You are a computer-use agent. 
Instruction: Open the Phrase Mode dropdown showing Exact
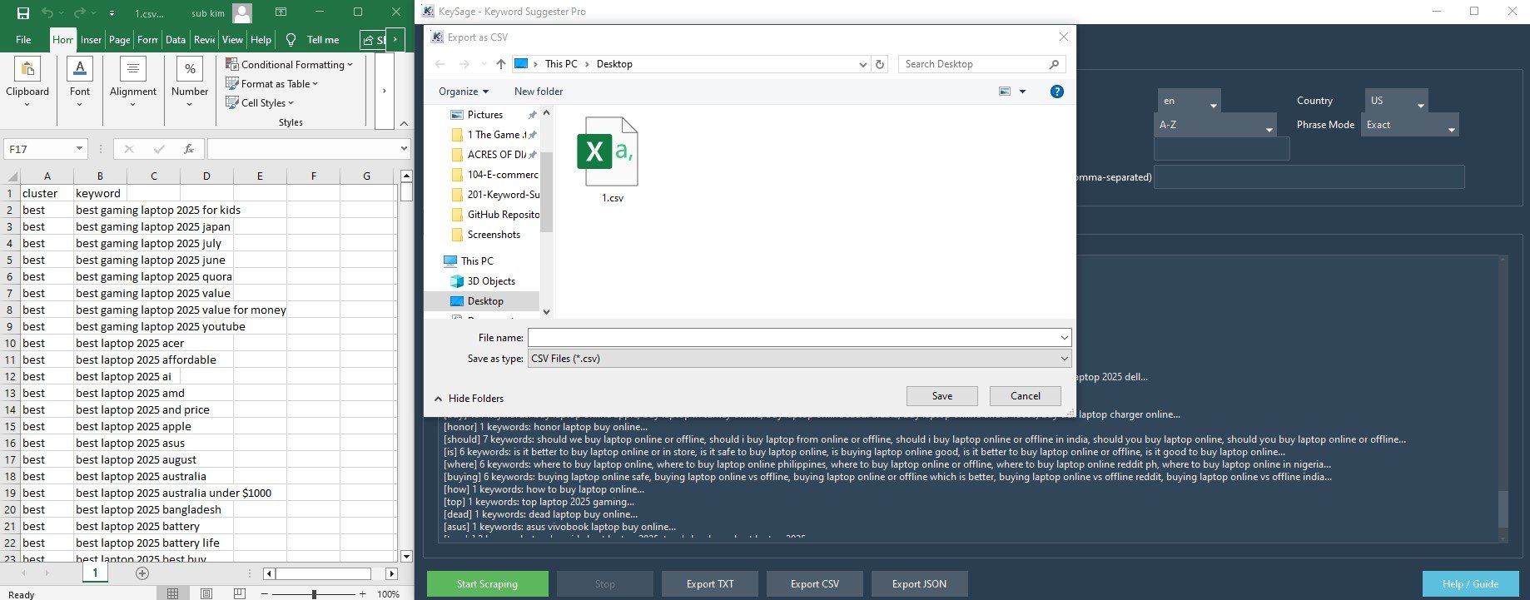pyautogui.click(x=1409, y=125)
